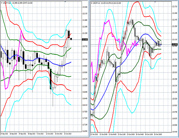Viewport: 179px width, 138px height.
Task: Open the USDJPY H1 chart title dropdown arrow
Action: pyautogui.click(x=91, y=3)
